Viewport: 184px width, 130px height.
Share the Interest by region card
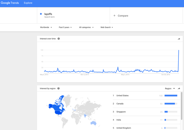point(179,89)
